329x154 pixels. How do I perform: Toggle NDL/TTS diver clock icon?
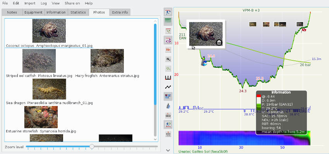[x=168, y=125]
